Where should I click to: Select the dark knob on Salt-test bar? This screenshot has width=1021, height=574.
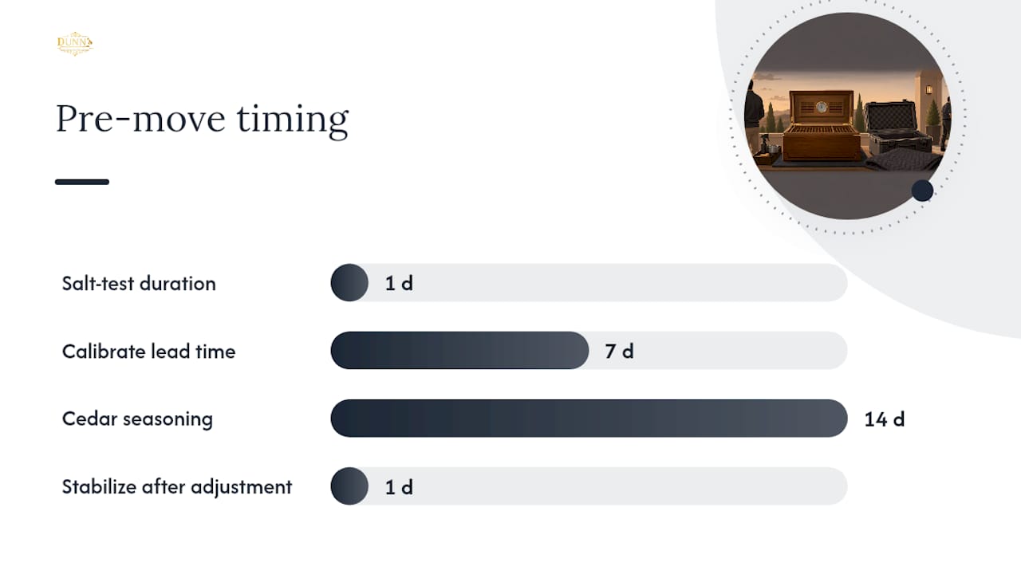[349, 282]
